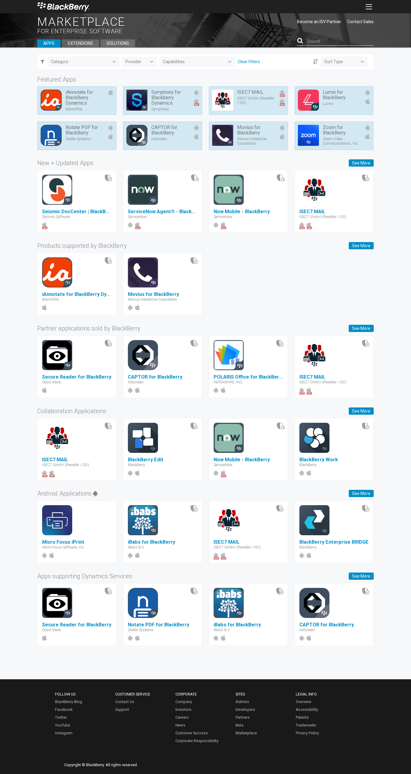This screenshot has height=774, width=411.
Task: Open CAPTOR icon in Partner applications
Action: click(x=143, y=355)
